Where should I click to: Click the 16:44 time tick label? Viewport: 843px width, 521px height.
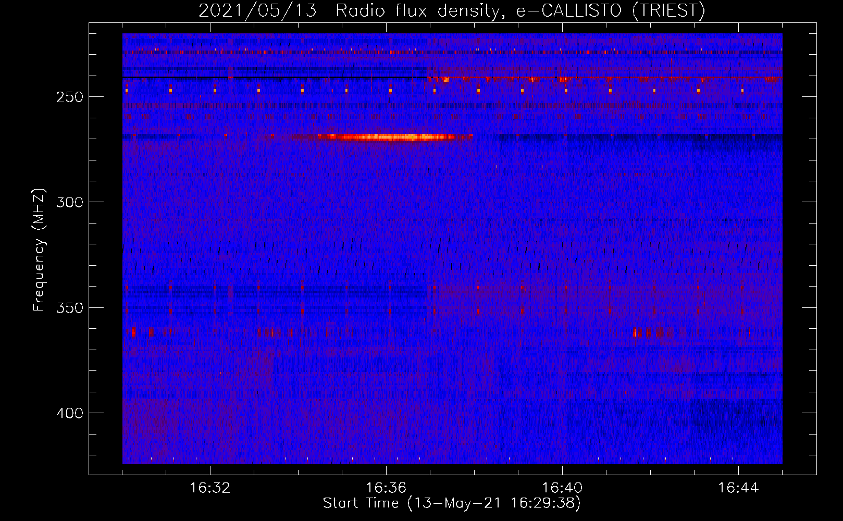(738, 488)
